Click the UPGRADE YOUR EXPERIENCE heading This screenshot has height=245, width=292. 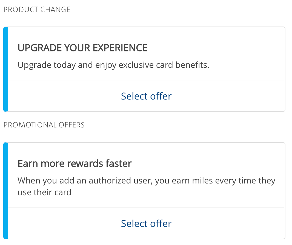point(82,48)
